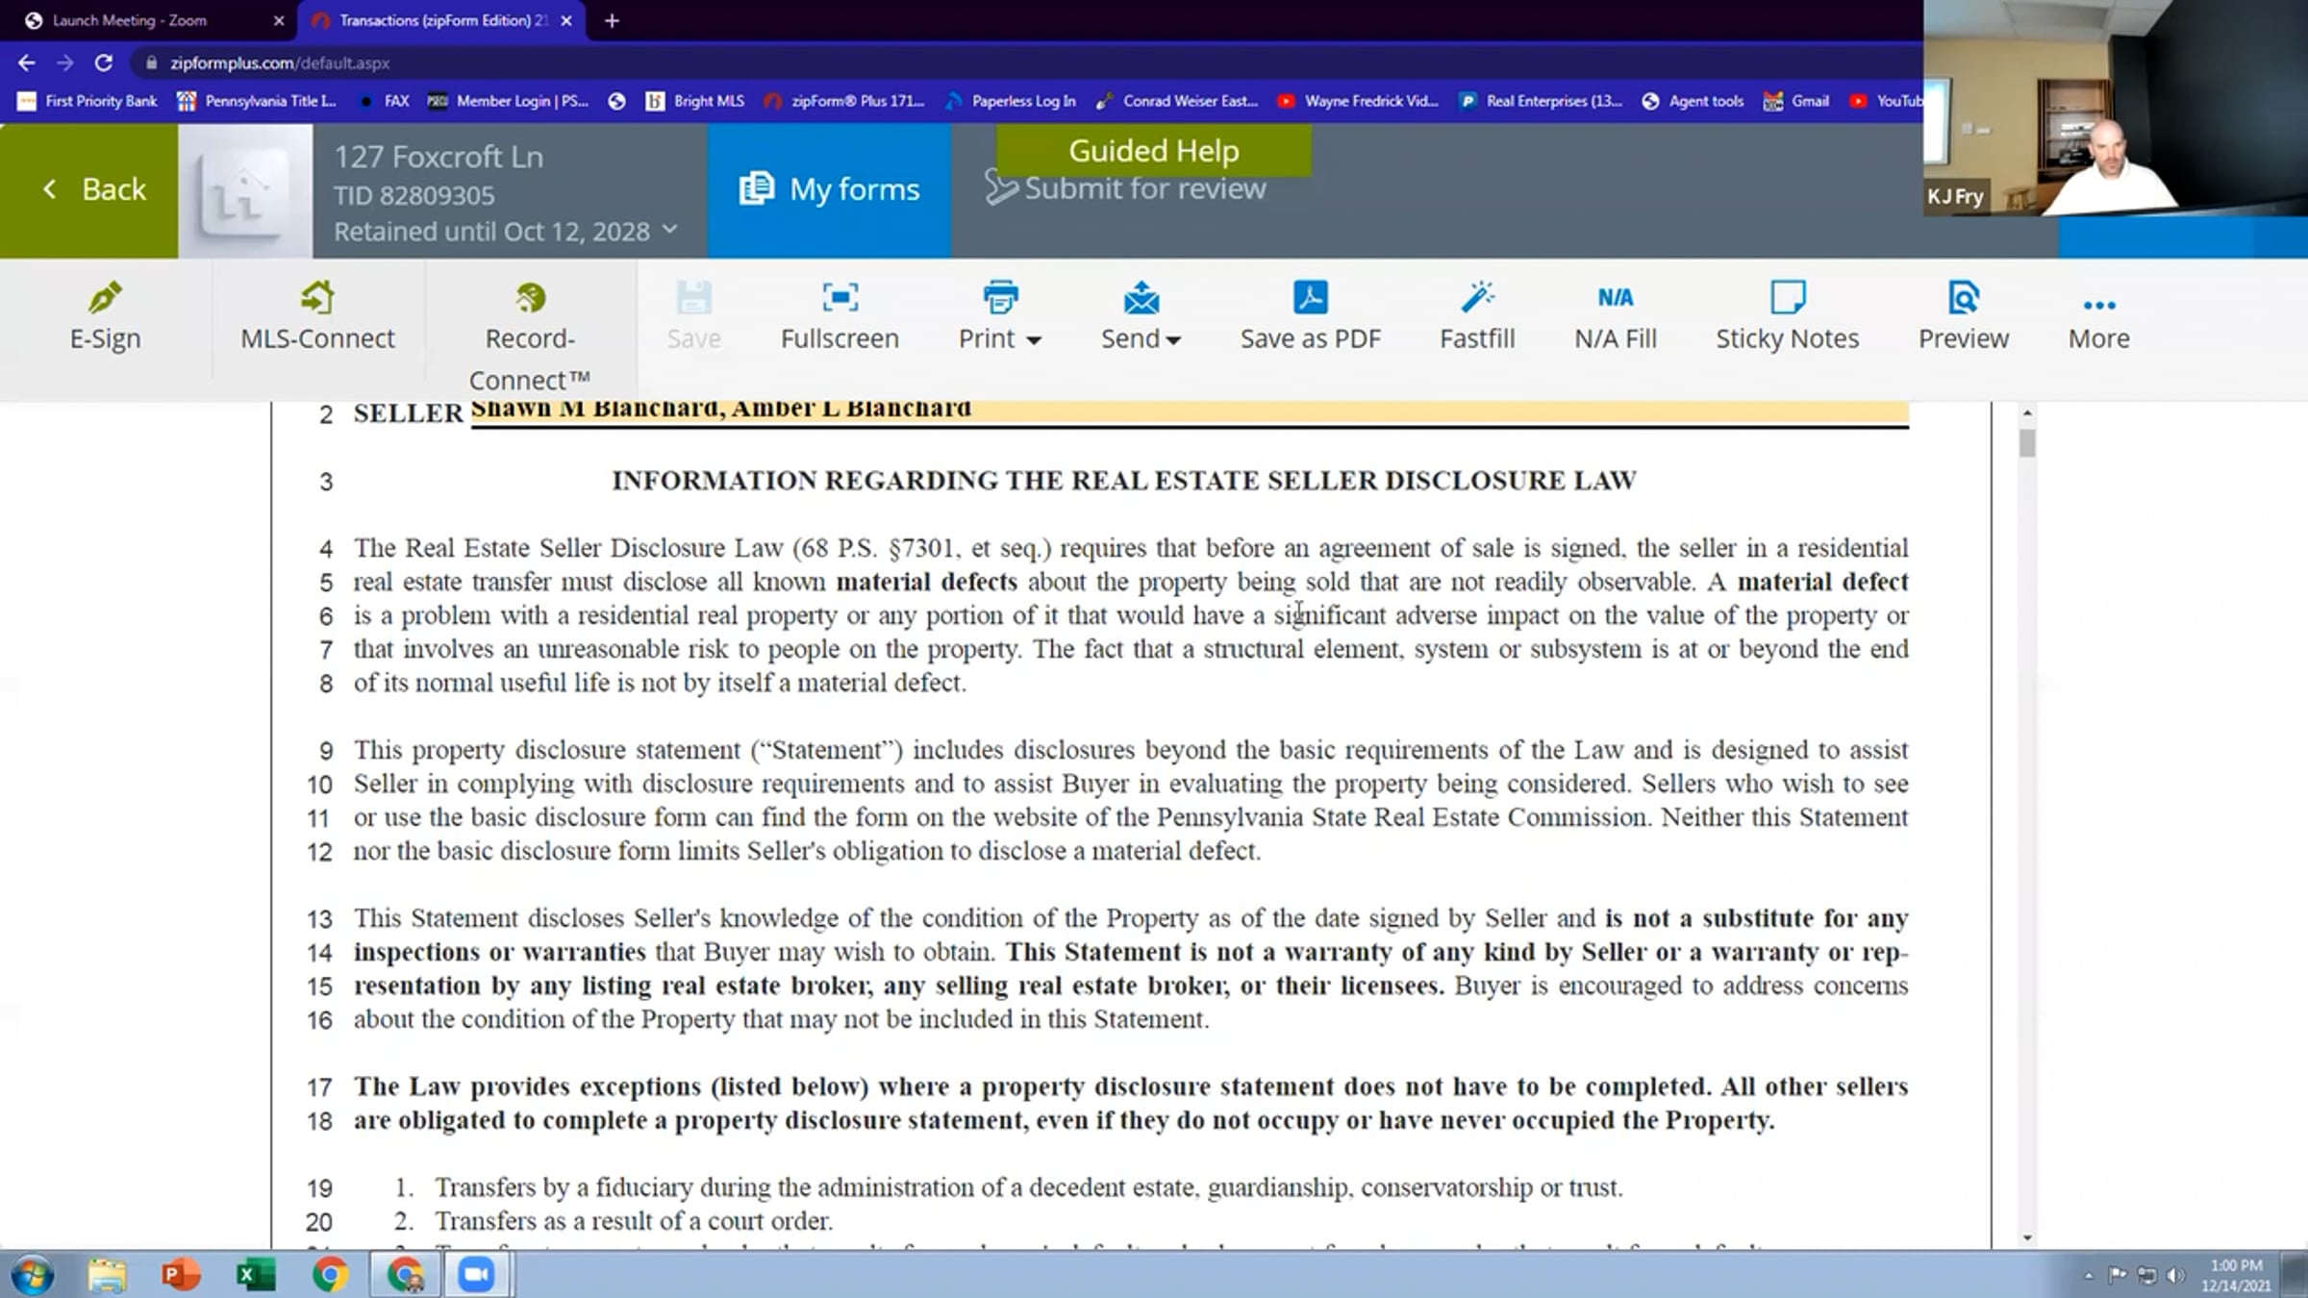Image resolution: width=2308 pixels, height=1298 pixels.
Task: Expand the Retained until date chevron
Action: click(x=670, y=230)
